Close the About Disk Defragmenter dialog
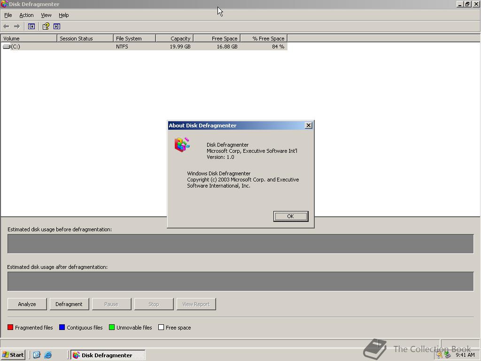The image size is (481, 361). [309, 125]
